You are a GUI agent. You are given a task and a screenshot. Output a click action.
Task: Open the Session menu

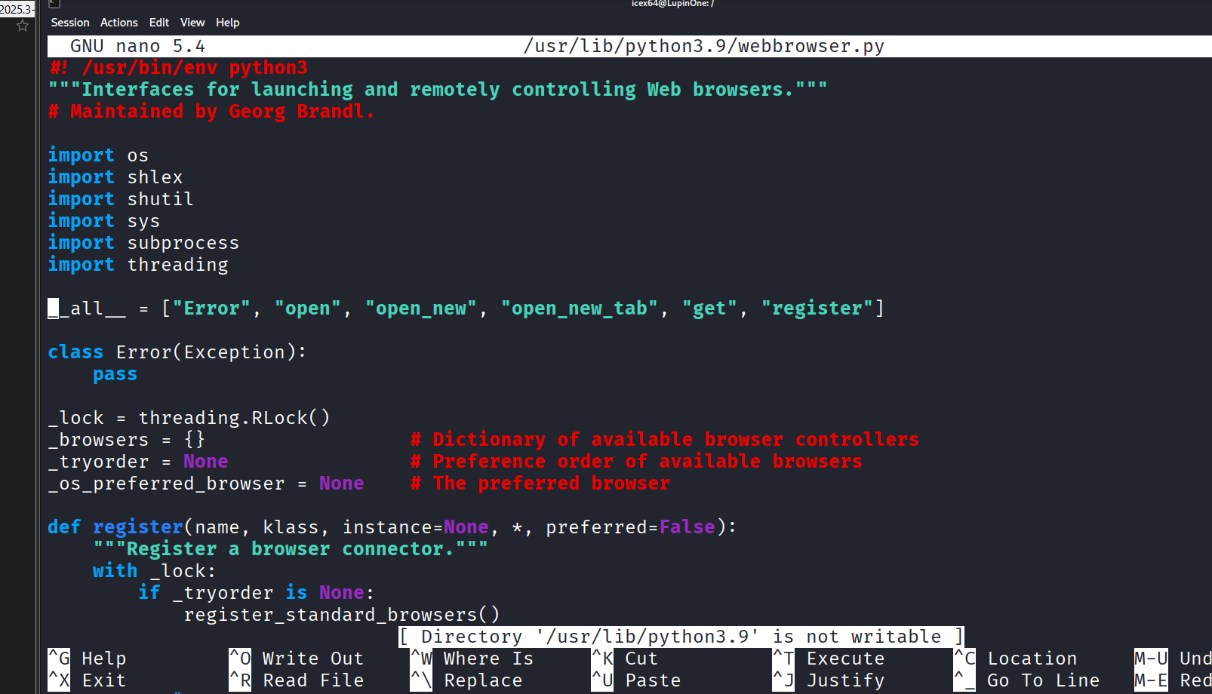tap(70, 23)
